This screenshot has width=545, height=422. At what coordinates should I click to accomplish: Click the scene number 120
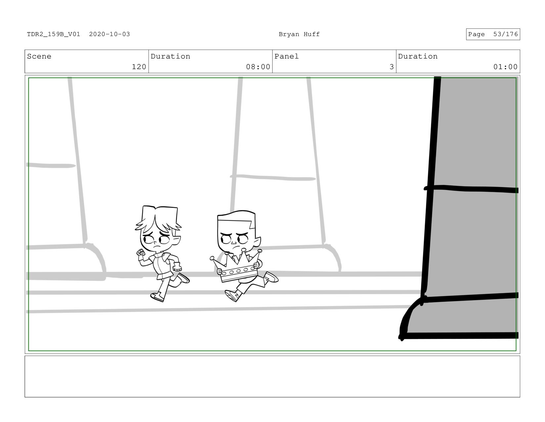[x=139, y=67]
